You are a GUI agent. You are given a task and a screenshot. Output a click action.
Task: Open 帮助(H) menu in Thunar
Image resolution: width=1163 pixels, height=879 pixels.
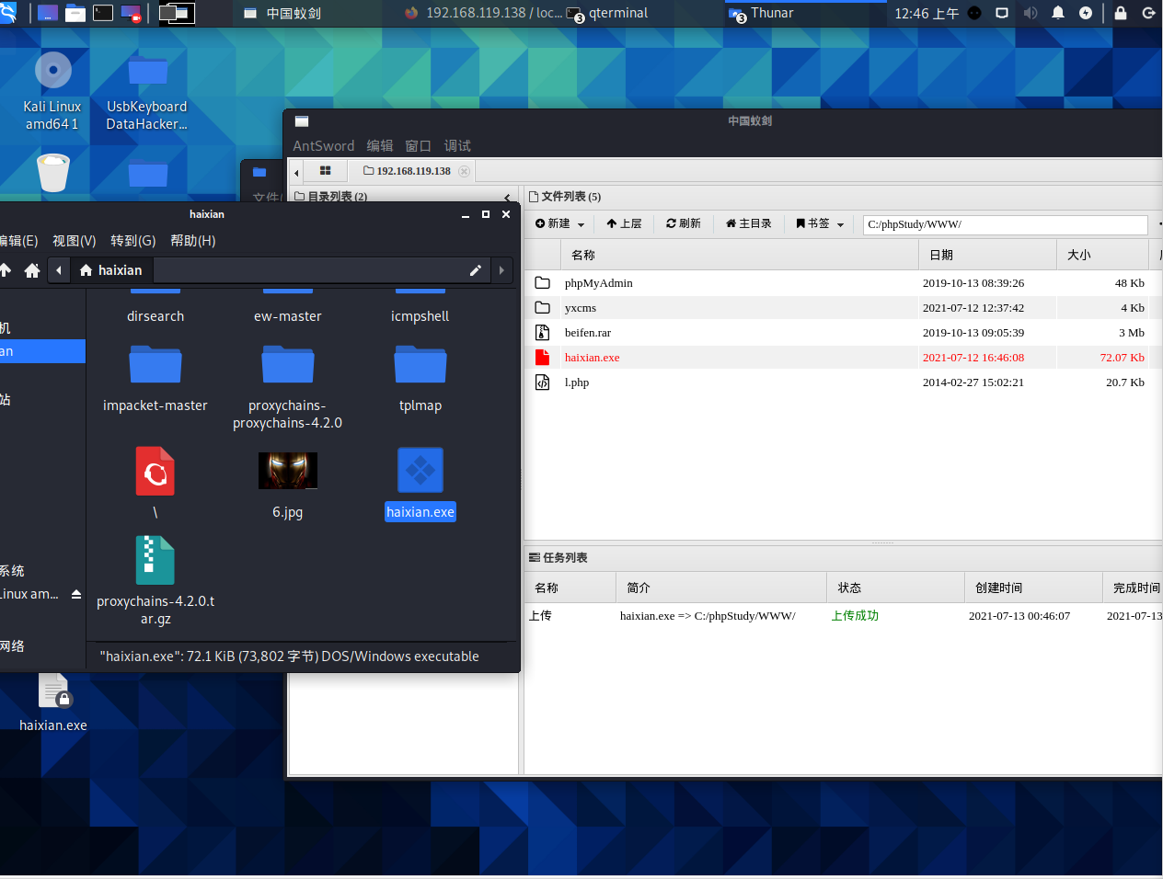pos(192,241)
